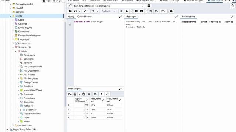This screenshot has height=132, width=236.
Task: Click into the SQL query editor
Action: (99, 52)
